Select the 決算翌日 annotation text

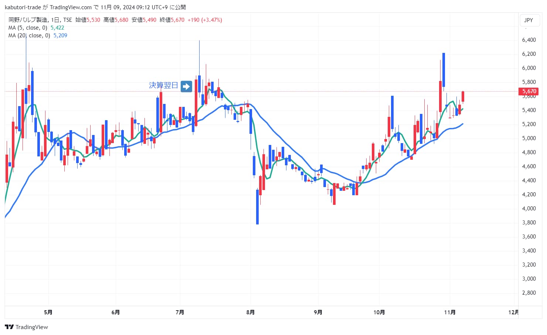coord(163,85)
